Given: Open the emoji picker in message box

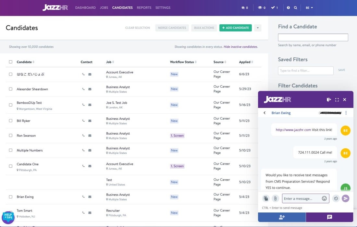Looking at the screenshot, I should pos(324,198).
